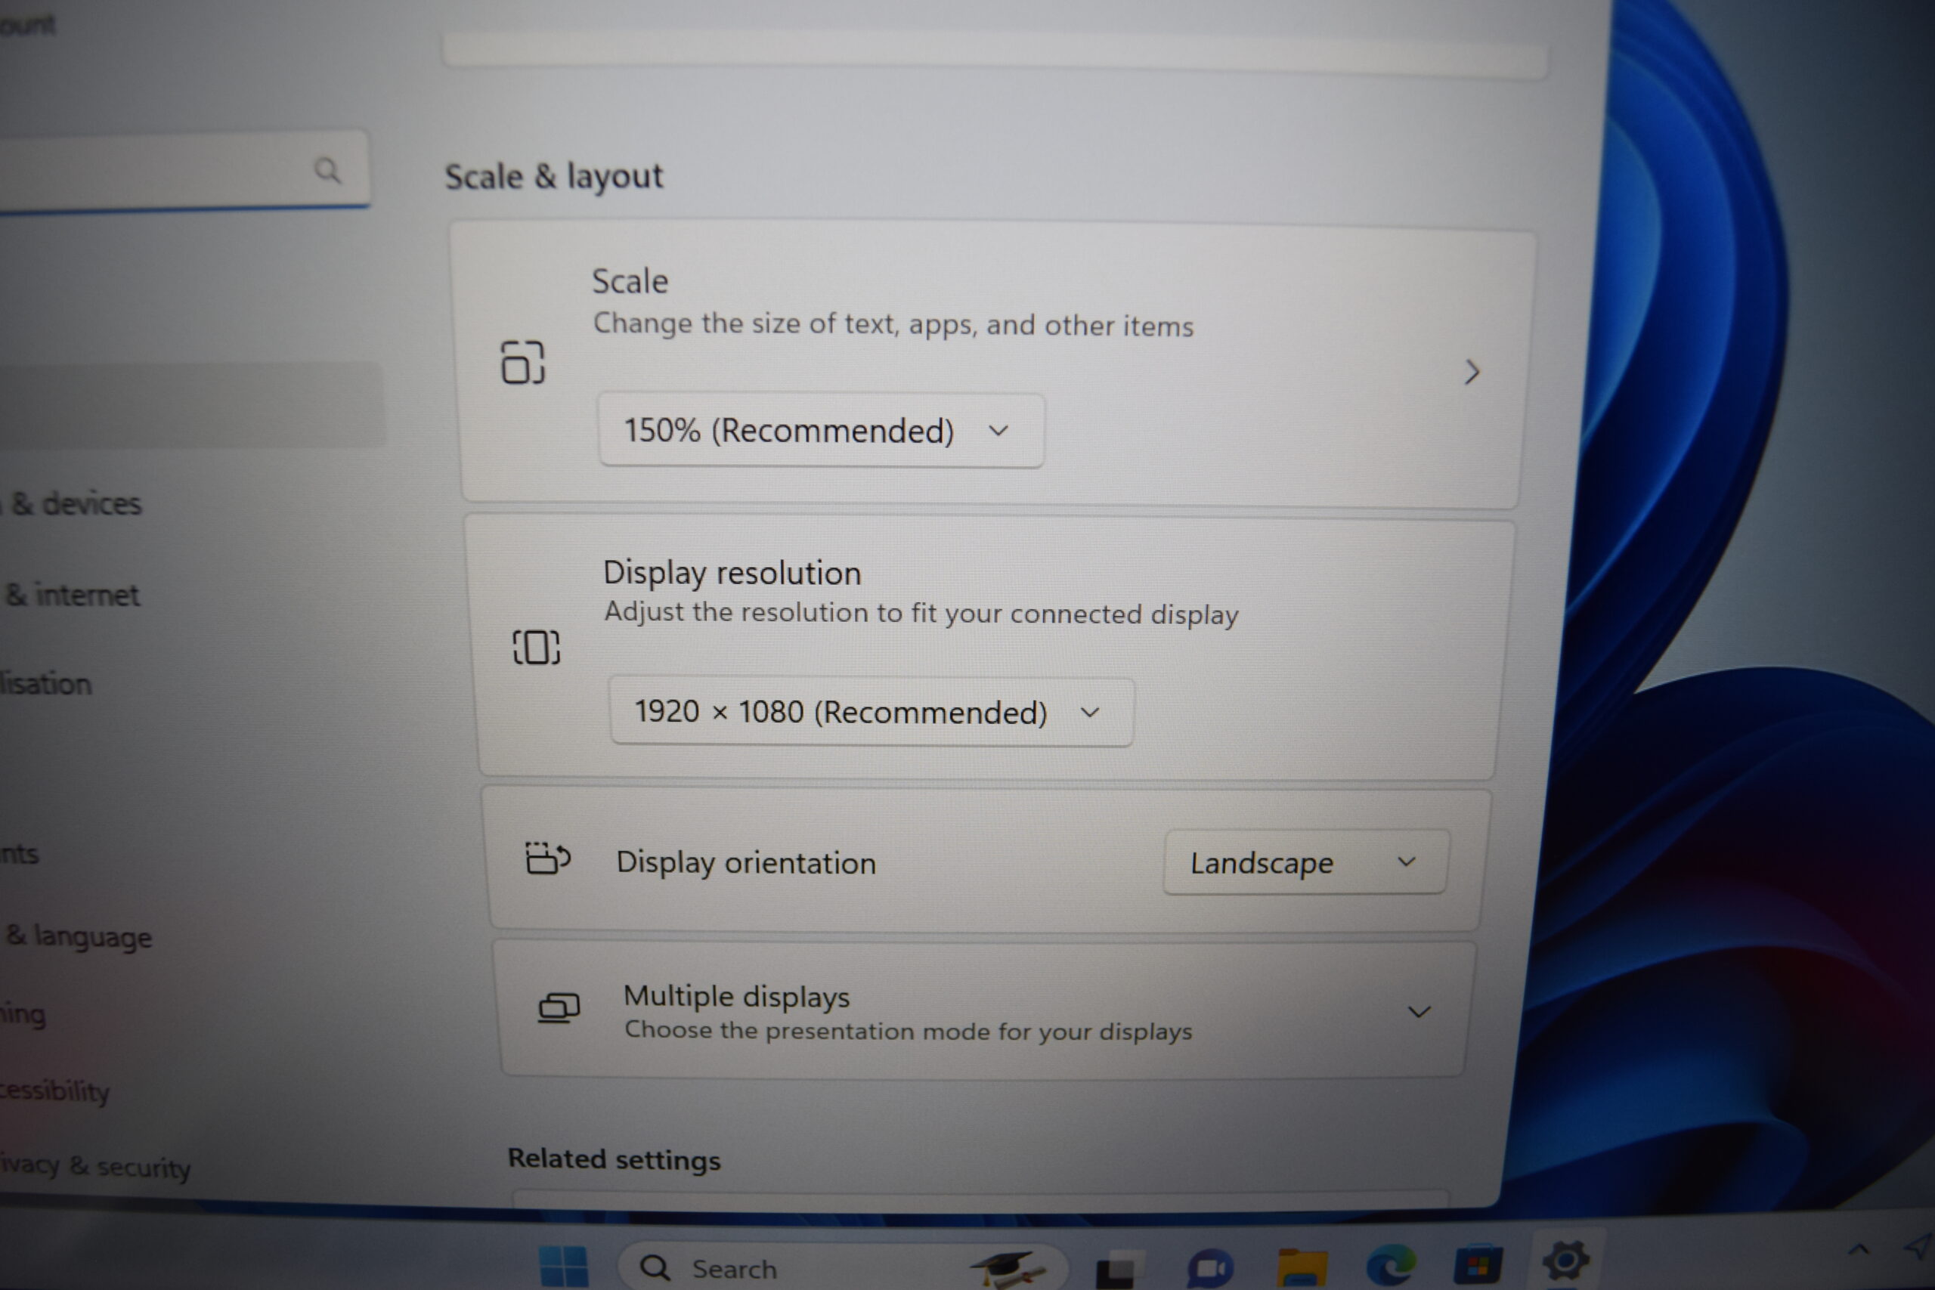Open the '& security' sidebar category
Viewport: 1935px width, 1290px height.
point(95,1166)
